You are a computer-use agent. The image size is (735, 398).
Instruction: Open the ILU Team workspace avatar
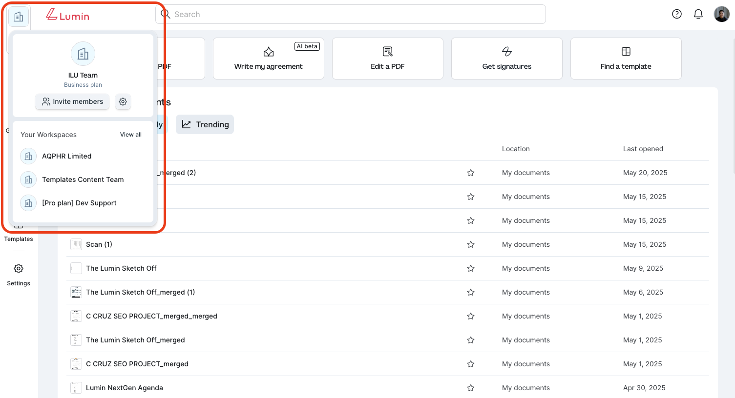click(x=83, y=54)
